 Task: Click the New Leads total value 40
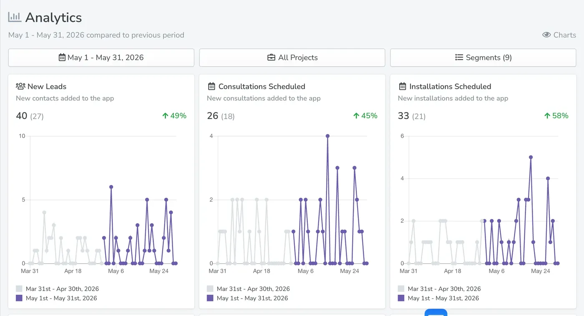point(22,116)
